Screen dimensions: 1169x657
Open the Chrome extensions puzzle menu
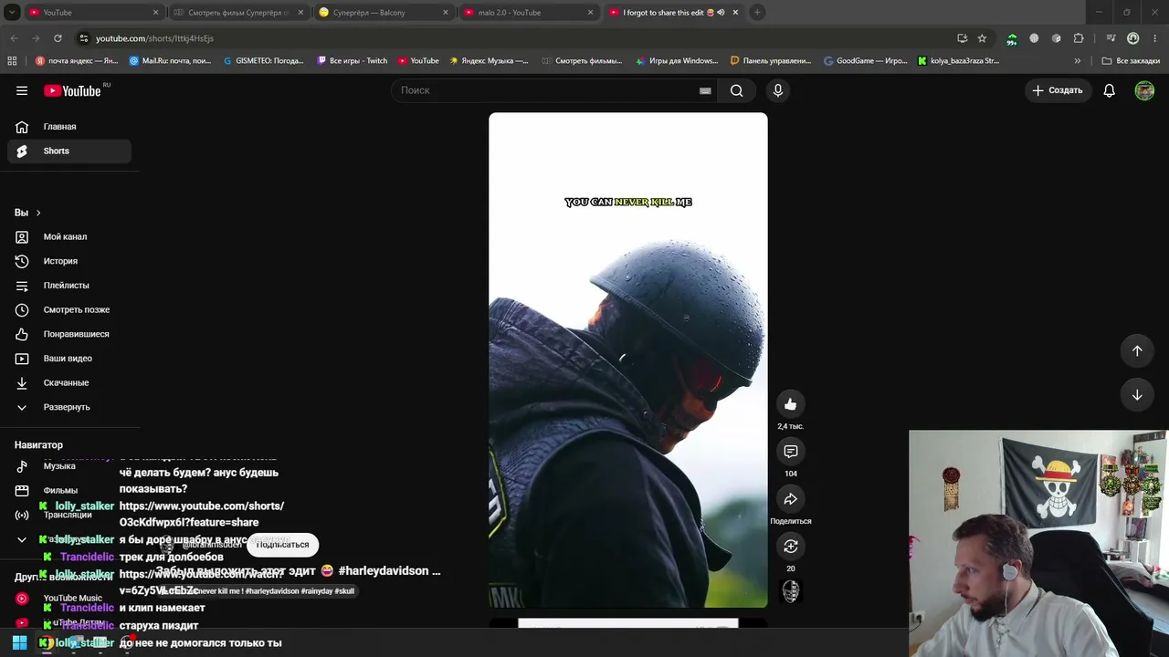click(x=1079, y=38)
